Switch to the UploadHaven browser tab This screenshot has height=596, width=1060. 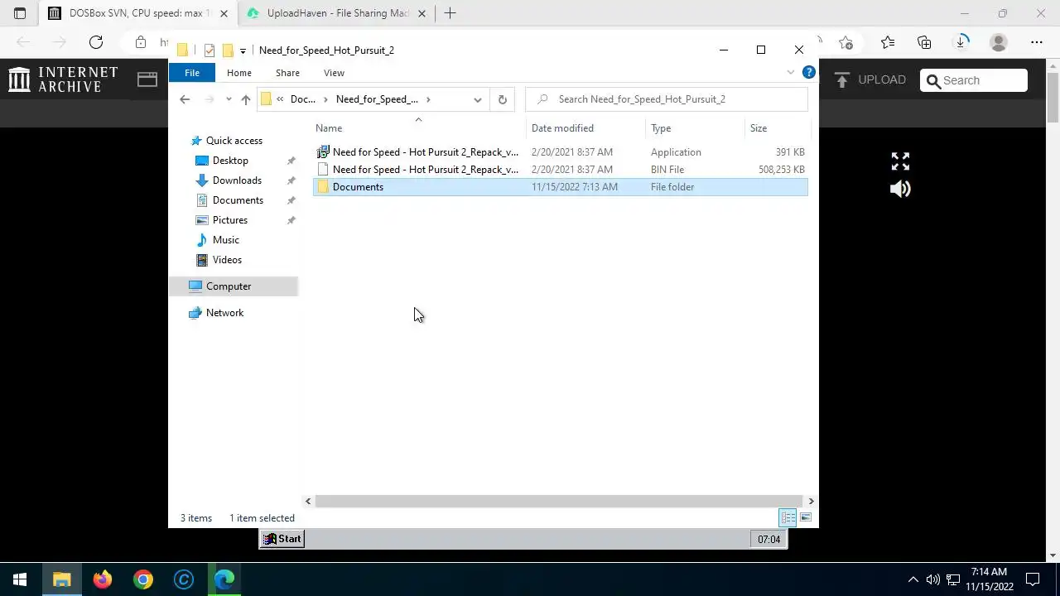(x=335, y=13)
